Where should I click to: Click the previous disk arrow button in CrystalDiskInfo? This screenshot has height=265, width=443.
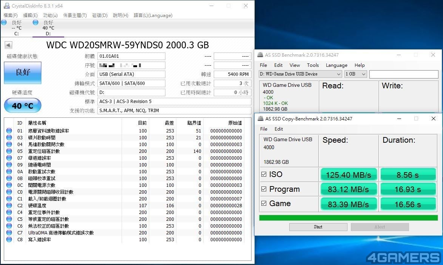click(8, 45)
